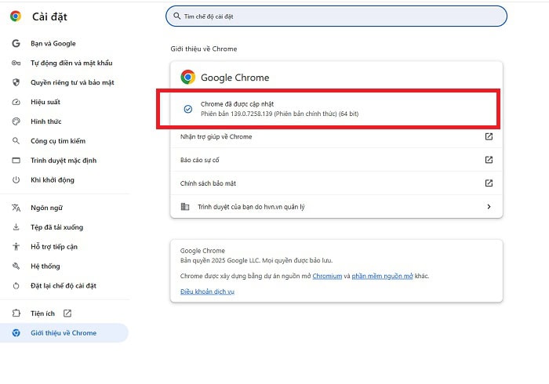549x384 pixels.
Task: Click the reset icon for Đặt lại chế độ cài đặt
Action: (16, 286)
